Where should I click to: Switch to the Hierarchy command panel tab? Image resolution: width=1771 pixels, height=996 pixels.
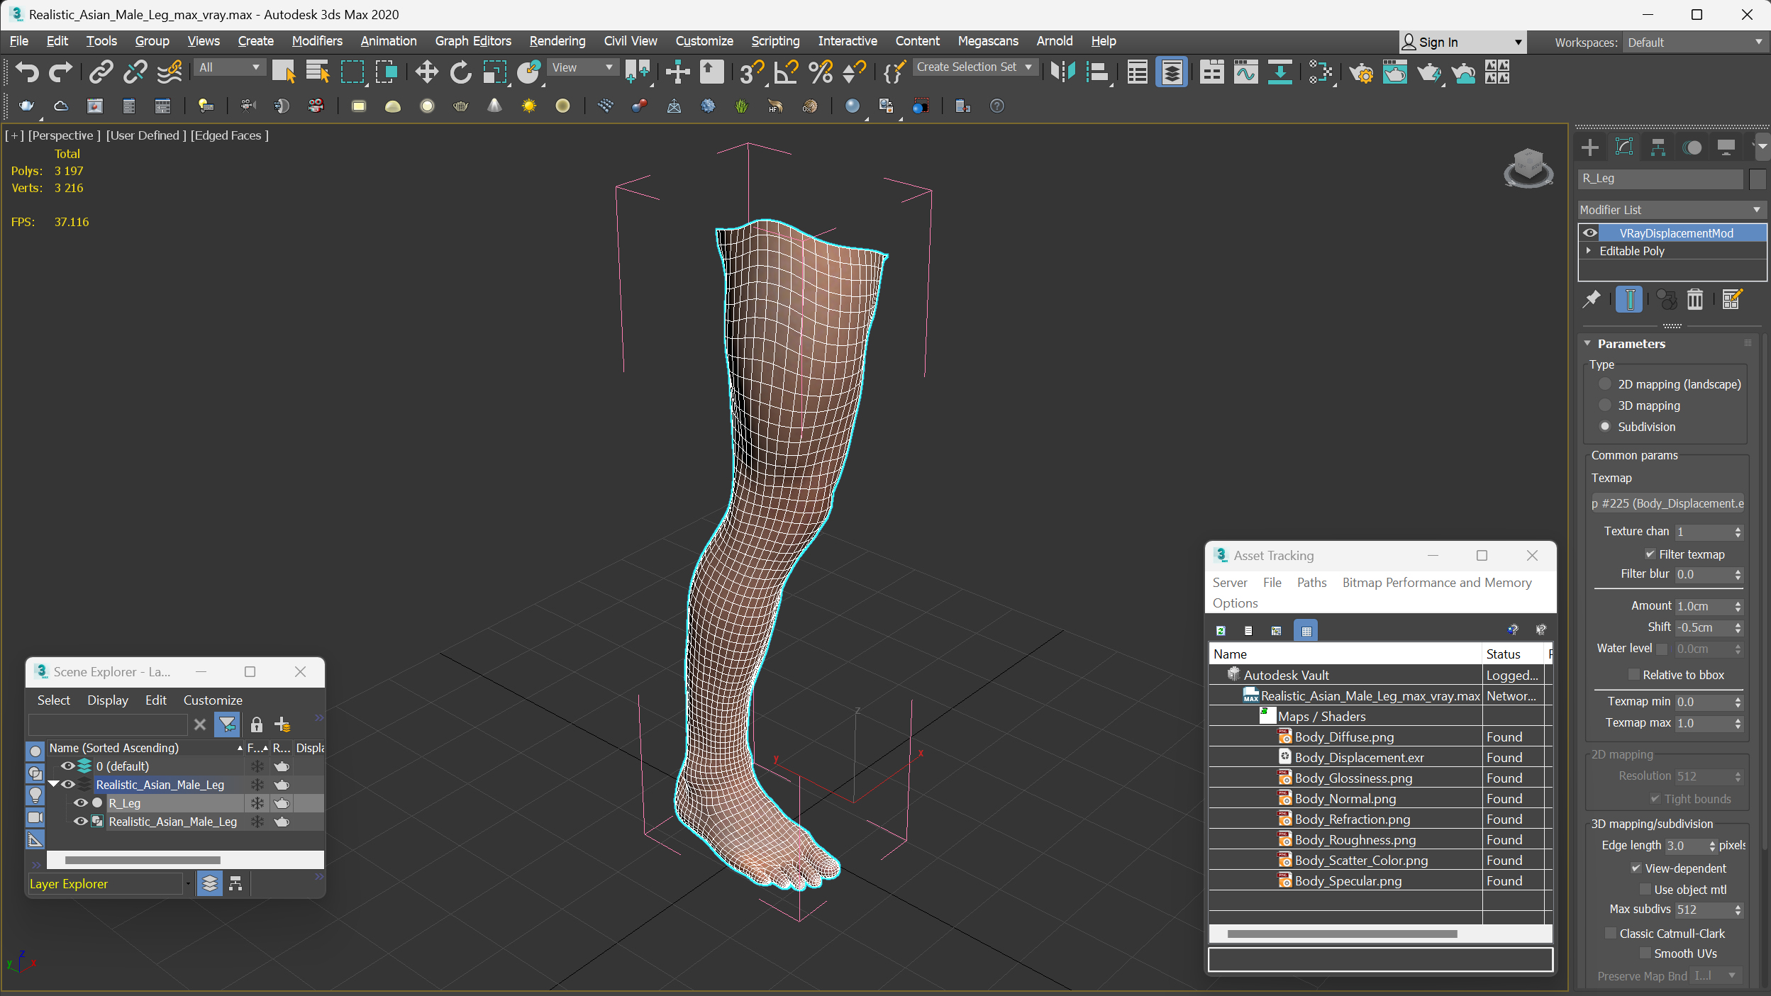[1658, 147]
